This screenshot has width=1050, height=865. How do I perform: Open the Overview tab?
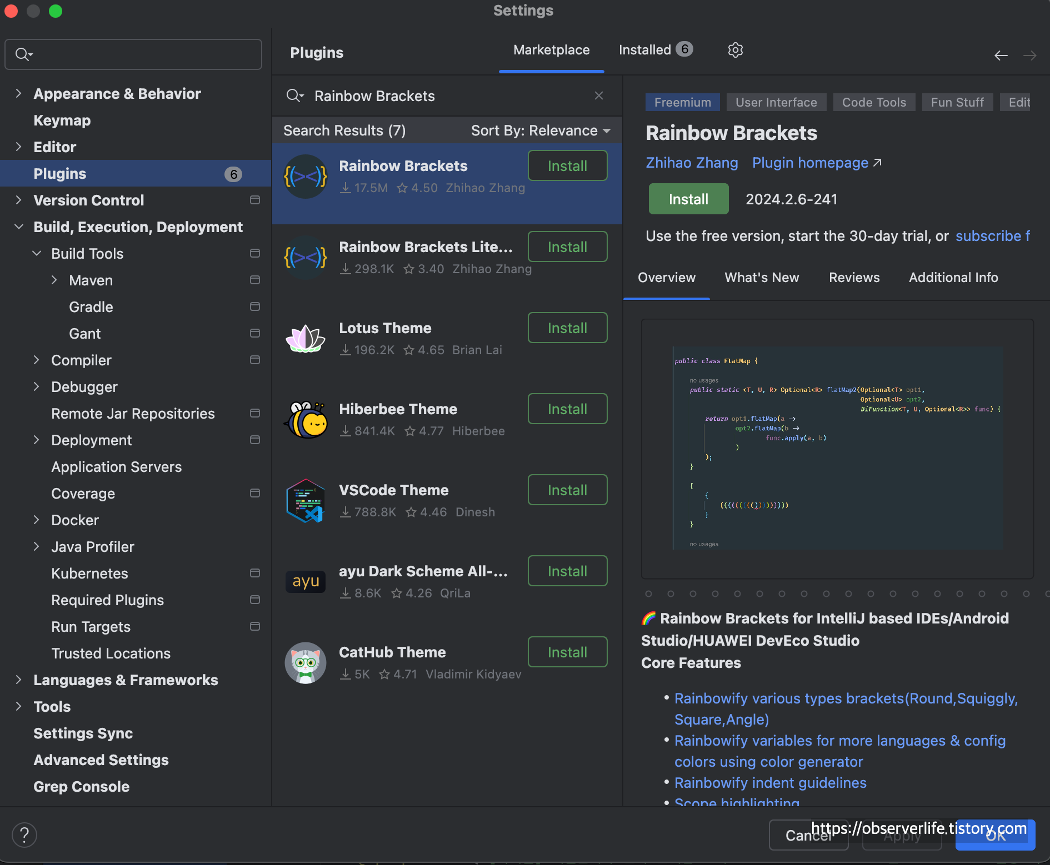(x=667, y=278)
